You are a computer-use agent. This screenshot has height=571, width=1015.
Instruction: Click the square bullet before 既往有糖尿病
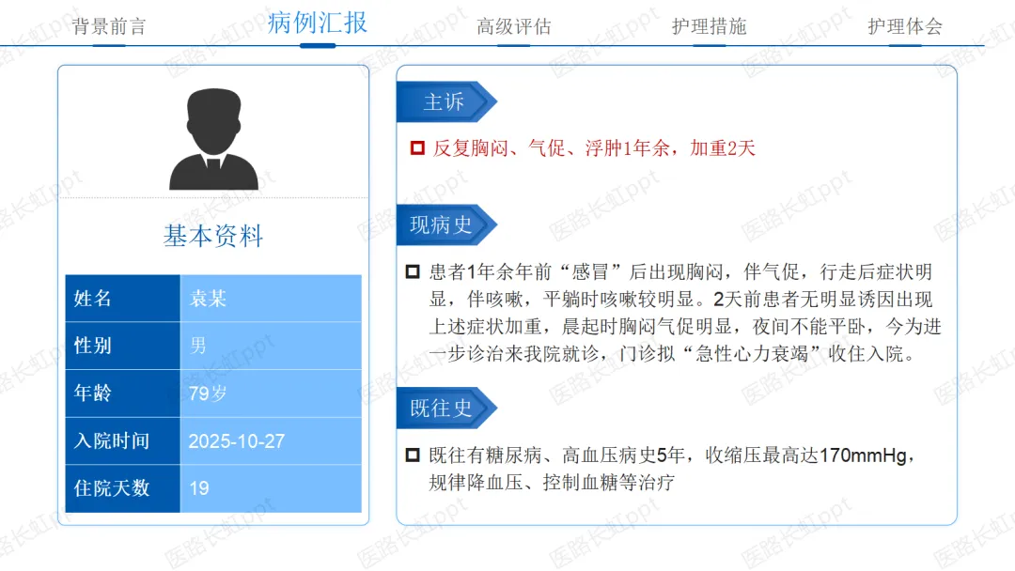click(x=413, y=455)
